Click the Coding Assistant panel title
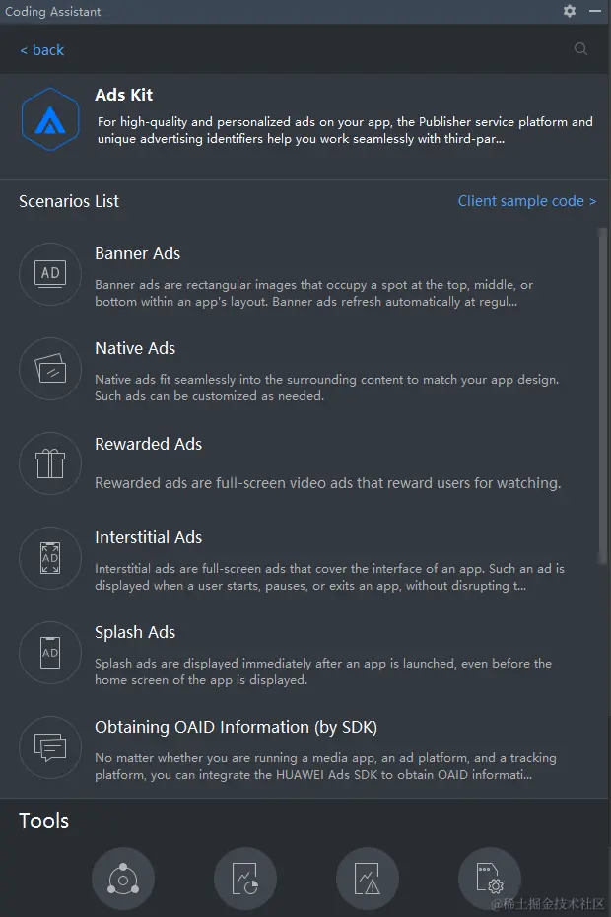The image size is (611, 917). (52, 11)
